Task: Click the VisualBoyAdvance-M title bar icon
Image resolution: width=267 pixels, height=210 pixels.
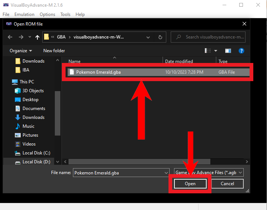Action: pyautogui.click(x=6, y=5)
